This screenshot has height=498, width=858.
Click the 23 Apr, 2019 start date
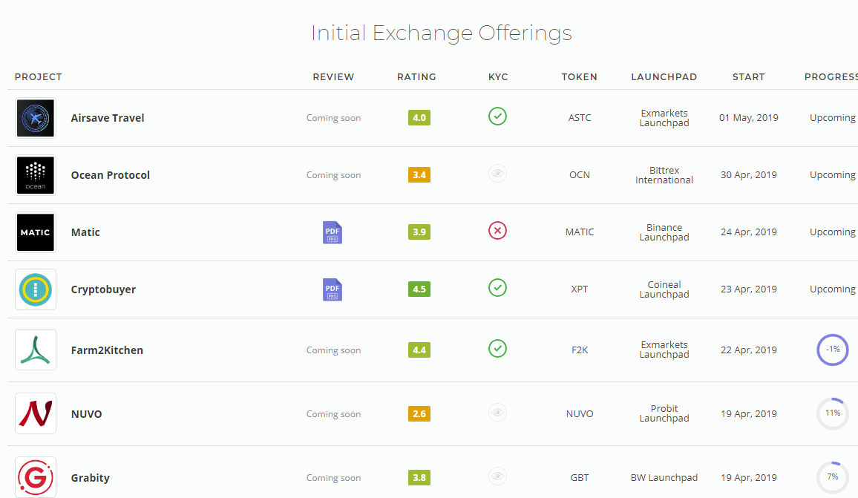tap(749, 289)
